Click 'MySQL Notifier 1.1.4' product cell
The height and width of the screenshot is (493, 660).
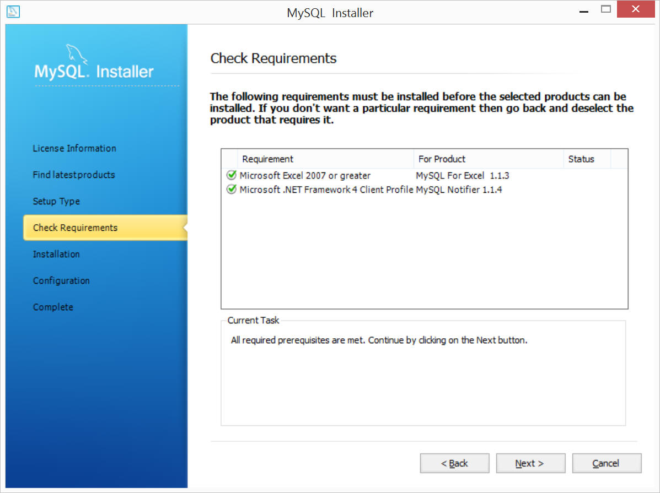pyautogui.click(x=459, y=189)
